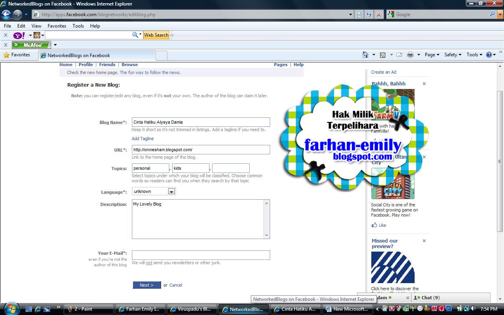The image size is (504, 315).
Task: Click the Description text area
Action: (x=201, y=219)
